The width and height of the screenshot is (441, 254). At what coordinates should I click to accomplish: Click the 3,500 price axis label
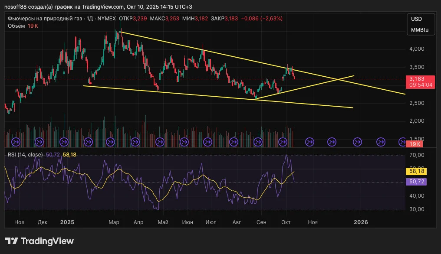pyautogui.click(x=417, y=67)
